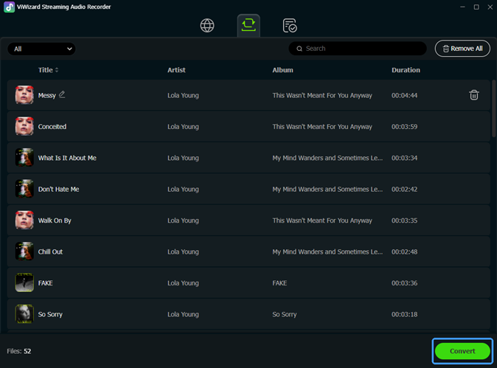Click the FAKE album name cell
Image resolution: width=497 pixels, height=368 pixels.
[279, 283]
